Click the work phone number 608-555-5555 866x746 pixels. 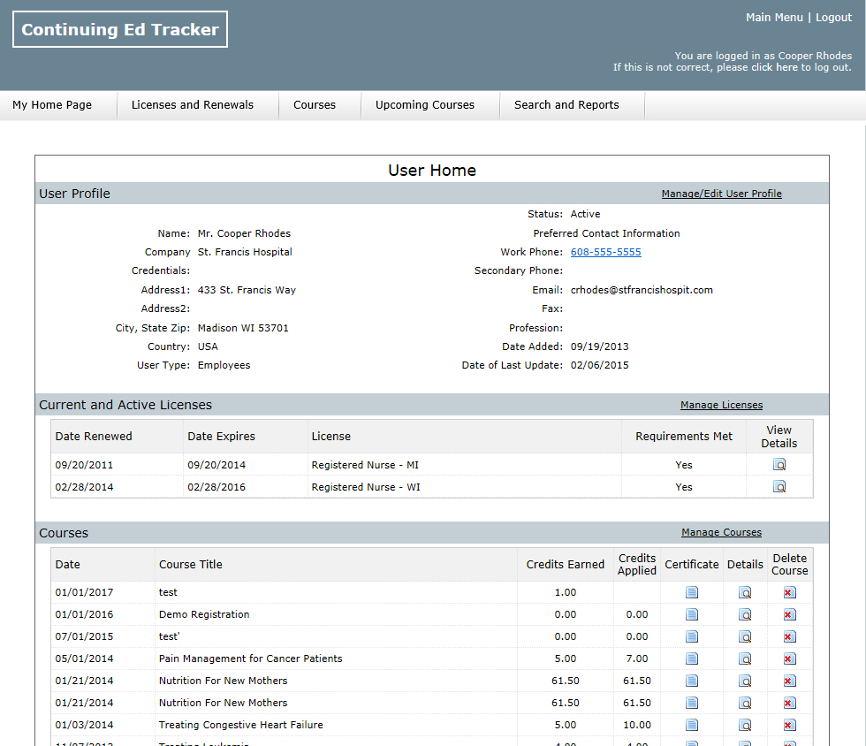[605, 252]
